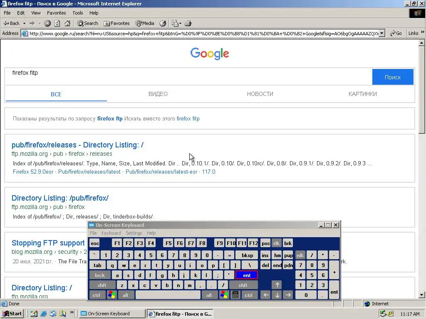Switch to the КАРТИНКИ tab
The width and height of the screenshot is (426, 319).
[362, 94]
